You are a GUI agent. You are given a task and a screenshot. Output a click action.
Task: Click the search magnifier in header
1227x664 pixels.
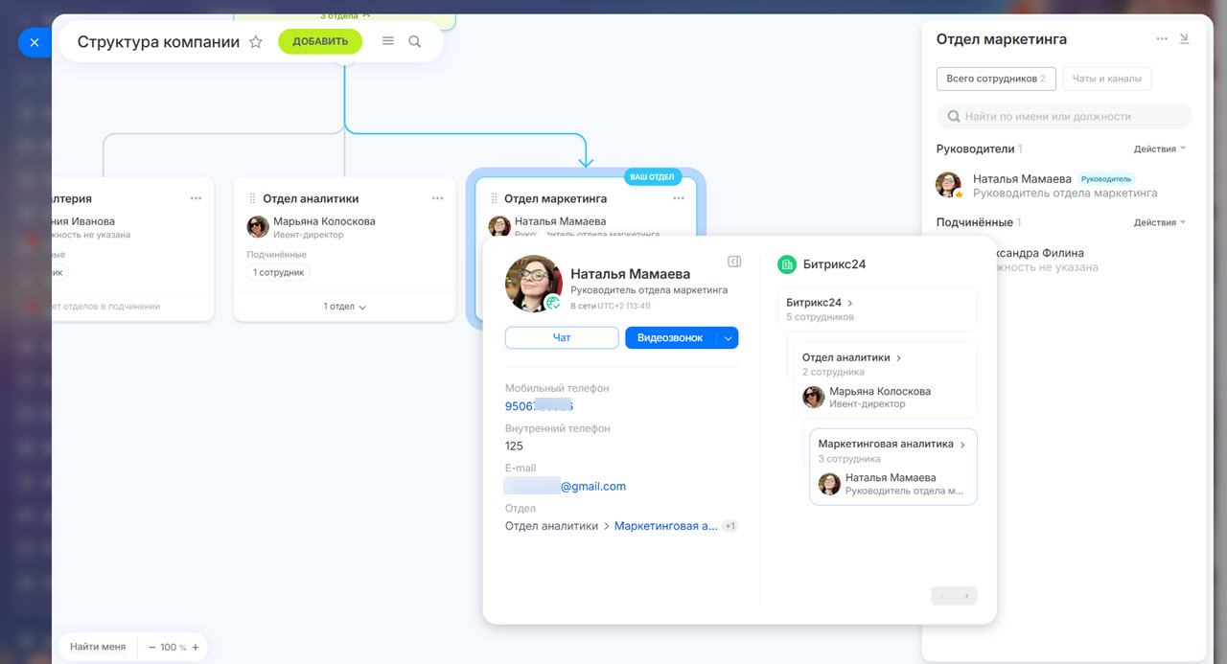pyautogui.click(x=415, y=41)
